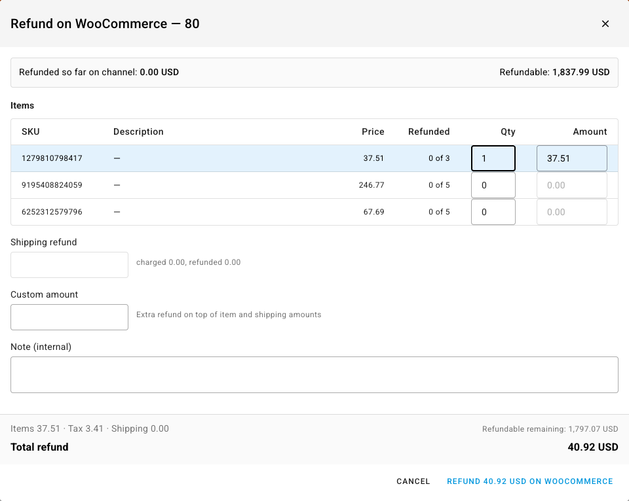Click price value 246.77
The width and height of the screenshot is (629, 501).
[x=372, y=185]
